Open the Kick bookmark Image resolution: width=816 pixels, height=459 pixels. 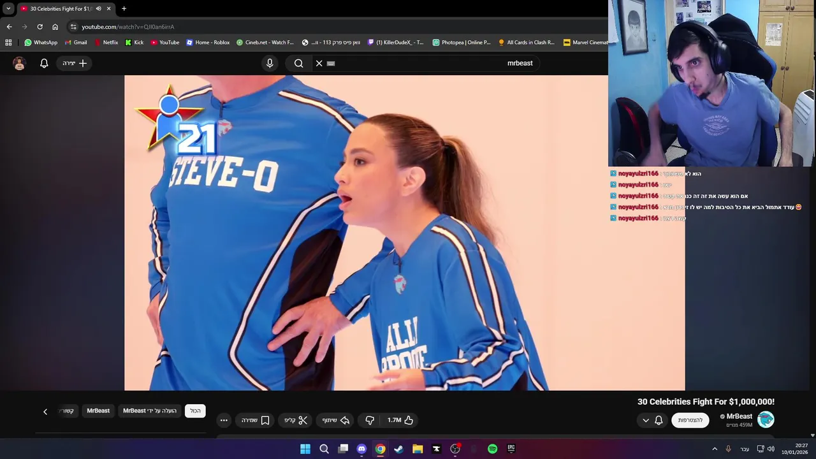[x=135, y=43]
